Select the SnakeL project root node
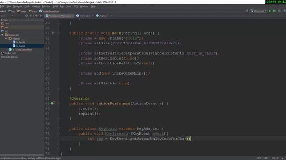 pyautogui.click(x=22, y=20)
